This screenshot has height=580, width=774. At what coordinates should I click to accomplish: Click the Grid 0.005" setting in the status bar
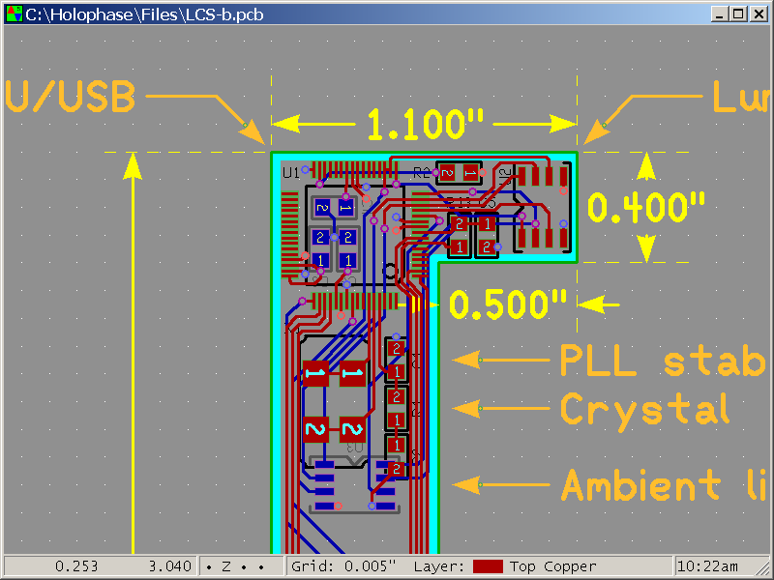click(x=343, y=566)
